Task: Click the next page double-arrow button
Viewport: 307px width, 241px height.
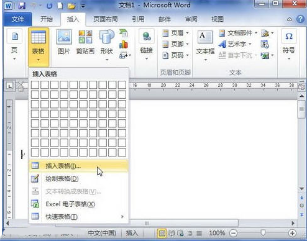Action: click(301, 215)
